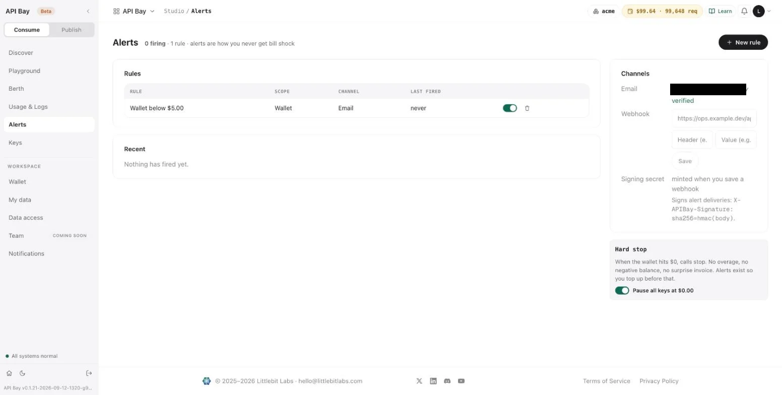Click the Email channel cell in rule row
The width and height of the screenshot is (782, 395).
pos(346,108)
